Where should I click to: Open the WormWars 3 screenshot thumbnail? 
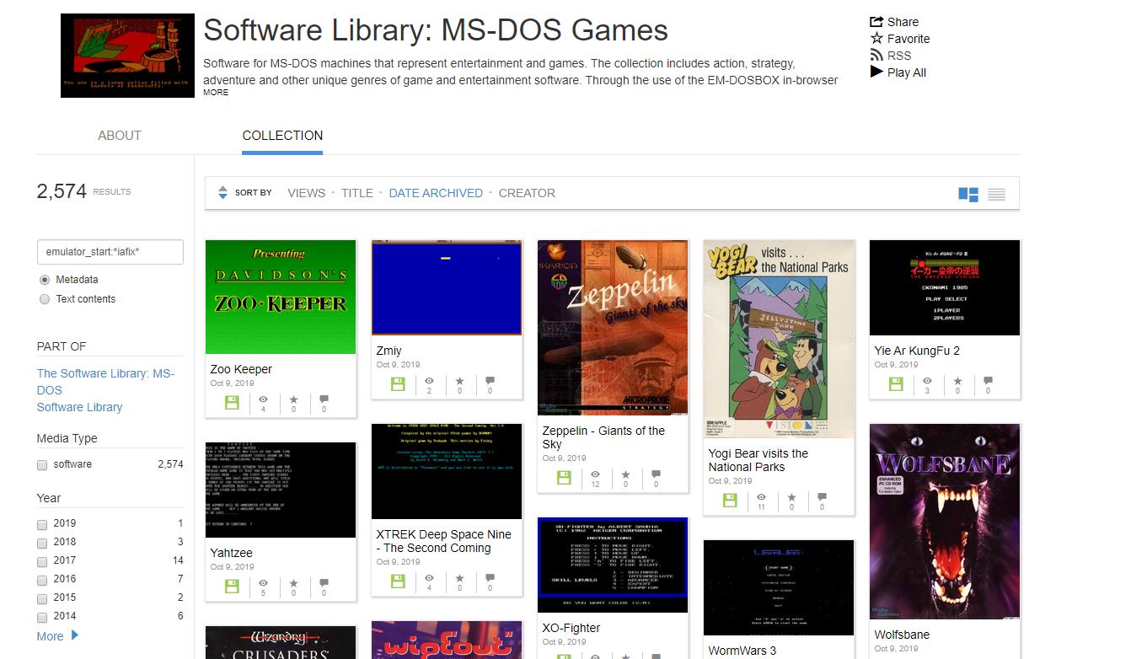pyautogui.click(x=779, y=588)
